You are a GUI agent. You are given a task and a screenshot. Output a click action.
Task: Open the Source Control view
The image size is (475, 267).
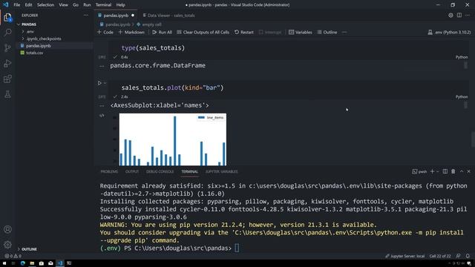click(7, 47)
